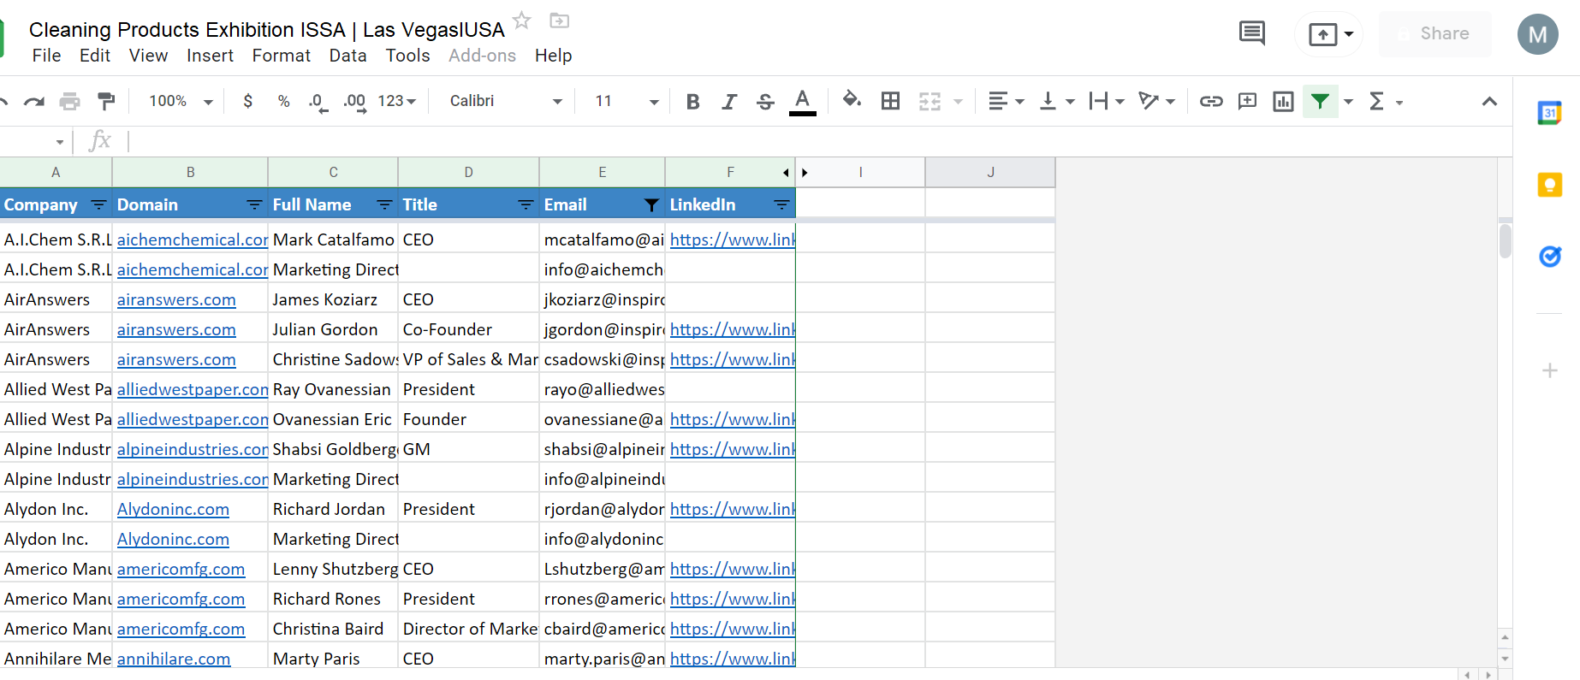This screenshot has height=680, width=1580.
Task: Open the zoom 100% dropdown
Action: (181, 101)
